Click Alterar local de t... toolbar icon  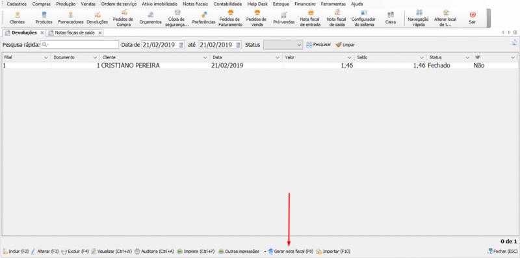[x=445, y=18]
